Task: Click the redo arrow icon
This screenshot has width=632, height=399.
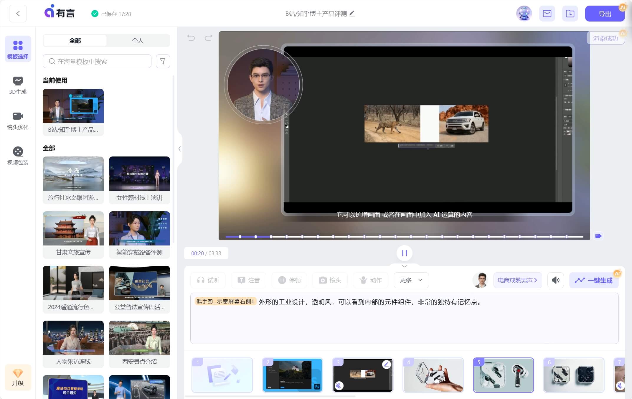Action: (208, 38)
